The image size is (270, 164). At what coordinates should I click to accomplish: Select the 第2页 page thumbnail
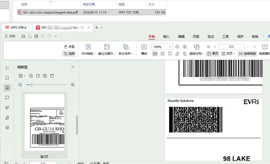coord(44,122)
